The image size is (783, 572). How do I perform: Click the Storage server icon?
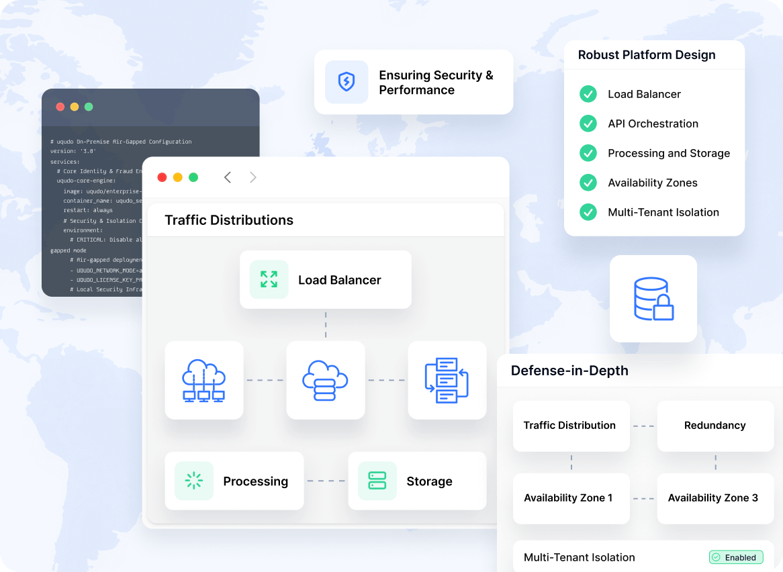377,481
